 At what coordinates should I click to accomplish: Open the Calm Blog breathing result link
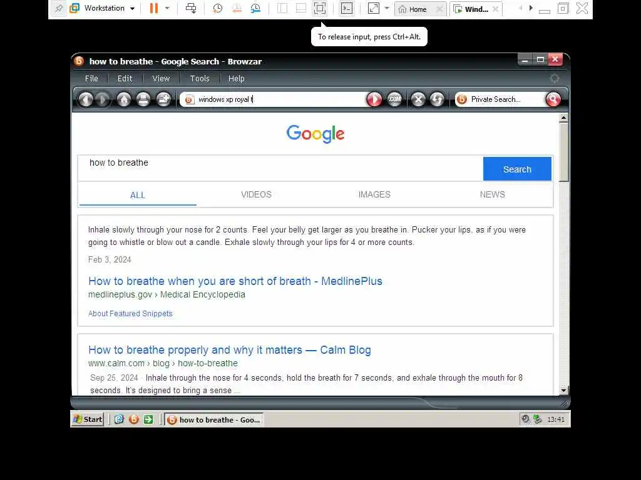[229, 350]
